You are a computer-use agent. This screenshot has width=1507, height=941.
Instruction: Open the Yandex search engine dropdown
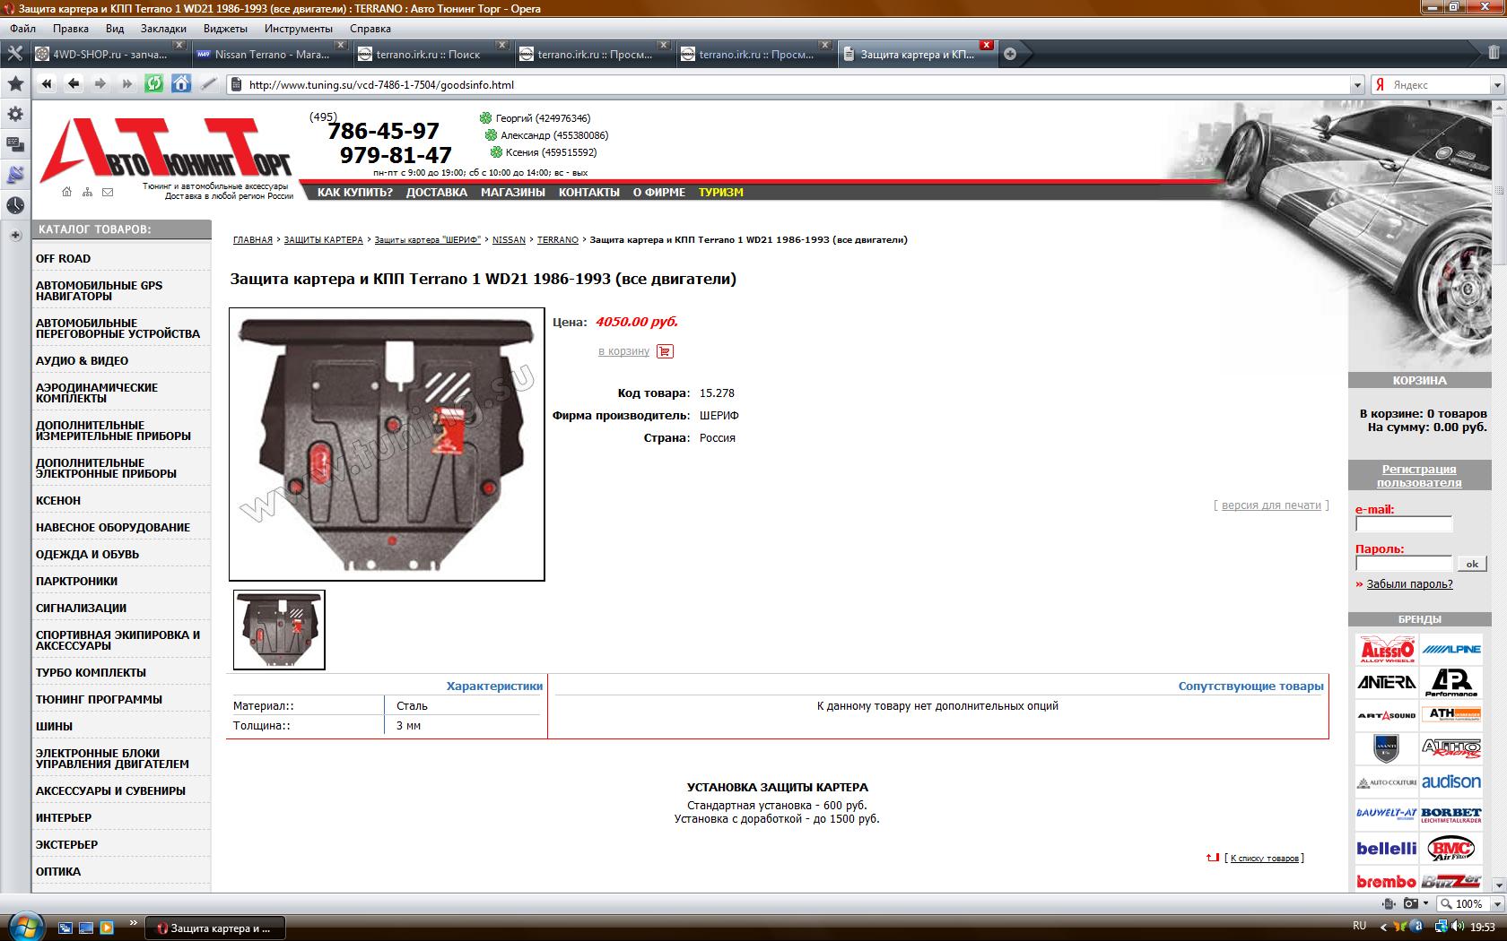(x=1496, y=85)
